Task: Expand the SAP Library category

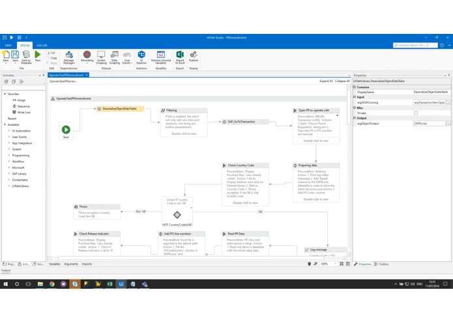Action: coord(9,173)
